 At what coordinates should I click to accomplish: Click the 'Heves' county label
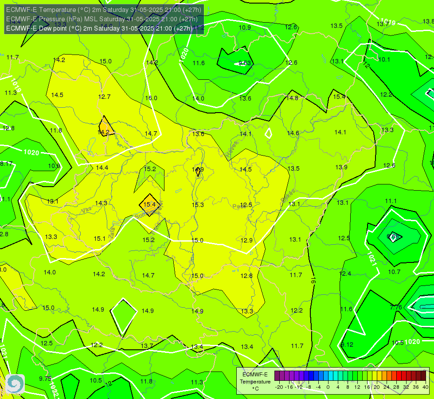pos(232,149)
